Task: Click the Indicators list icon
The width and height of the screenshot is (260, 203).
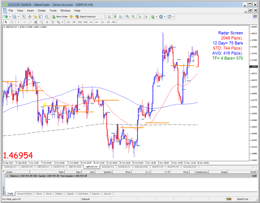Action: [153, 17]
